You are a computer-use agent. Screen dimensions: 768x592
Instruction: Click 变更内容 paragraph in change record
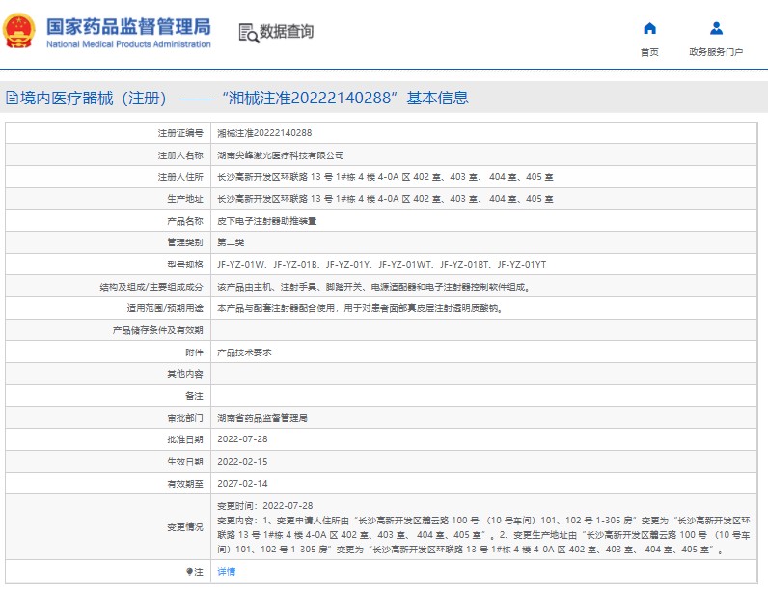(484, 535)
